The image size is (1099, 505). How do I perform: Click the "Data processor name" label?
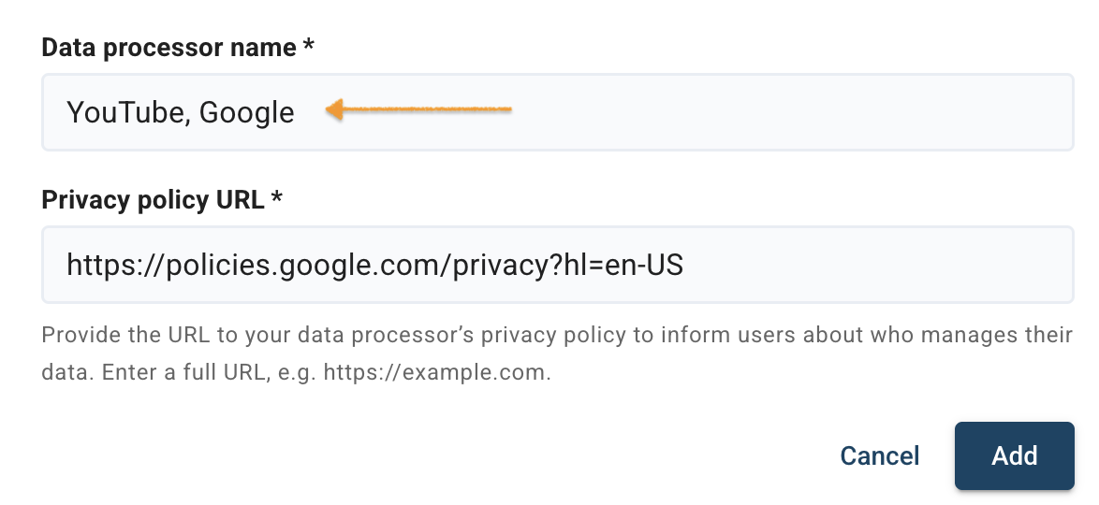169,49
